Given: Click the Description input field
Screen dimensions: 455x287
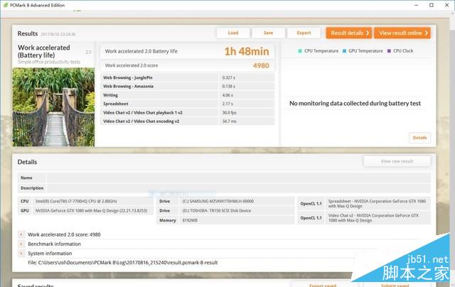Looking at the screenshot, I should tap(239, 188).
